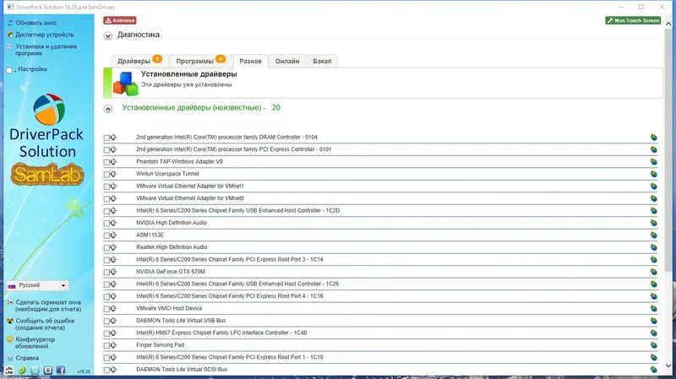This screenshot has height=379, width=676.
Task: Click the globe icon for Wintun Userspace Tunnel
Action: (x=653, y=174)
